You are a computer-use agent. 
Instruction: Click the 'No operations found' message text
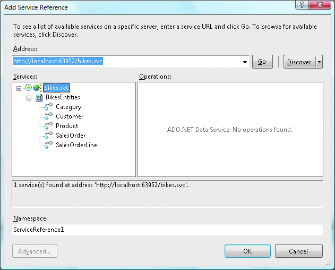[230, 130]
